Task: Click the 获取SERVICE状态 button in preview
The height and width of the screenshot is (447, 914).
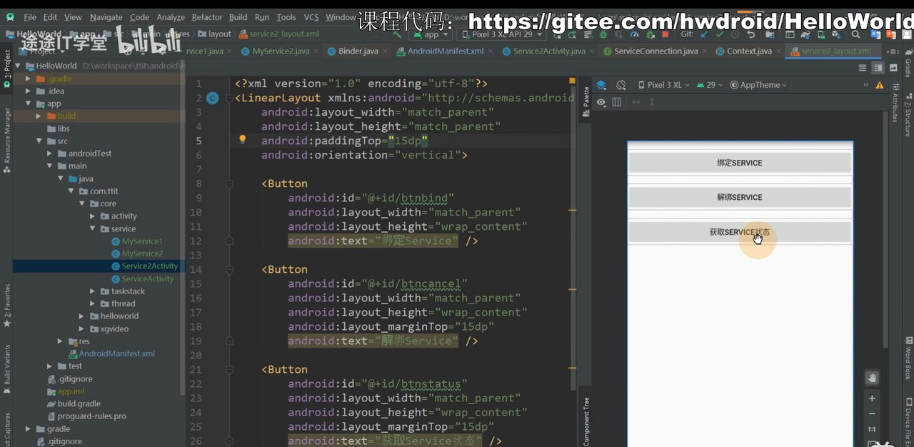Action: [x=740, y=232]
